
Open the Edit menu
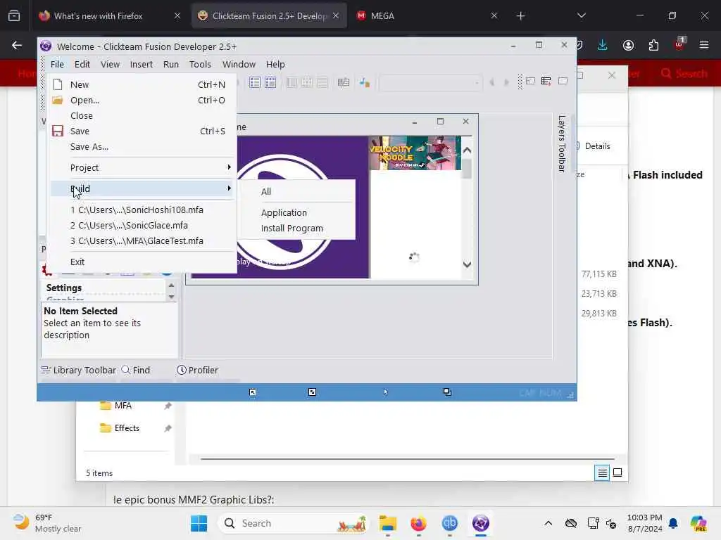pyautogui.click(x=82, y=64)
